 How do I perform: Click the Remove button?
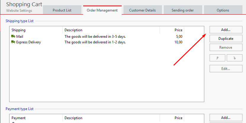pyautogui.click(x=226, y=47)
